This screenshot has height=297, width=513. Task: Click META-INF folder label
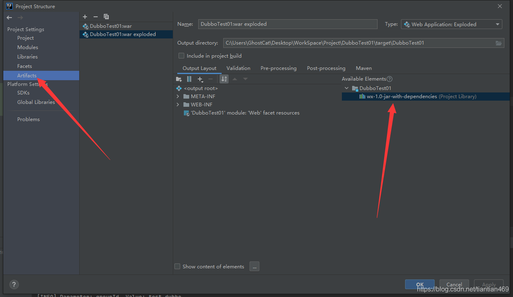point(203,97)
